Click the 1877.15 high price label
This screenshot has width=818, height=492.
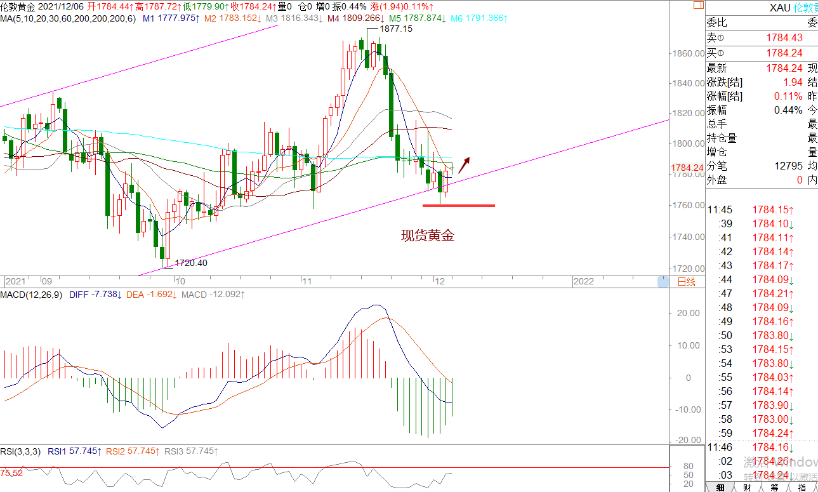pos(396,29)
